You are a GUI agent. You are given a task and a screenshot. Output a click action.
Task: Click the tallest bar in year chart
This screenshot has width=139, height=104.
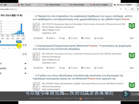(x=21, y=29)
